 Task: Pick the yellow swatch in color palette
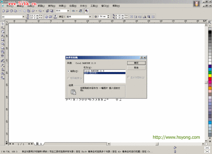click(x=210, y=76)
